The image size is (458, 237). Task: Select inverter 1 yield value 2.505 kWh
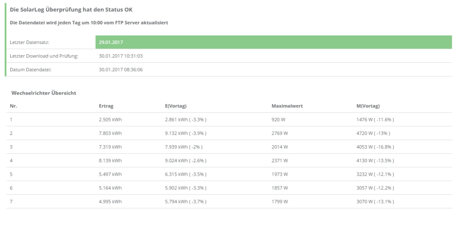[110, 120]
